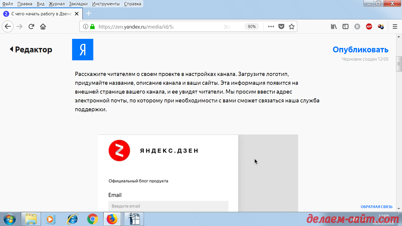Click the gray B extension icon
Screen dimensions: 402x226
(x=357, y=26)
